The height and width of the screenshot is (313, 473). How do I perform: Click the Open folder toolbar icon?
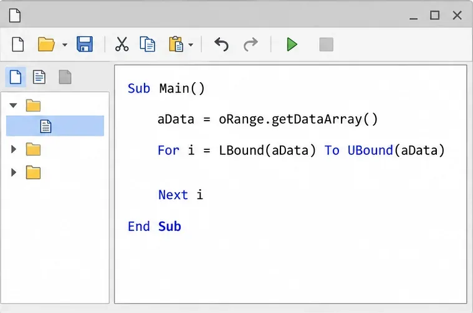46,45
